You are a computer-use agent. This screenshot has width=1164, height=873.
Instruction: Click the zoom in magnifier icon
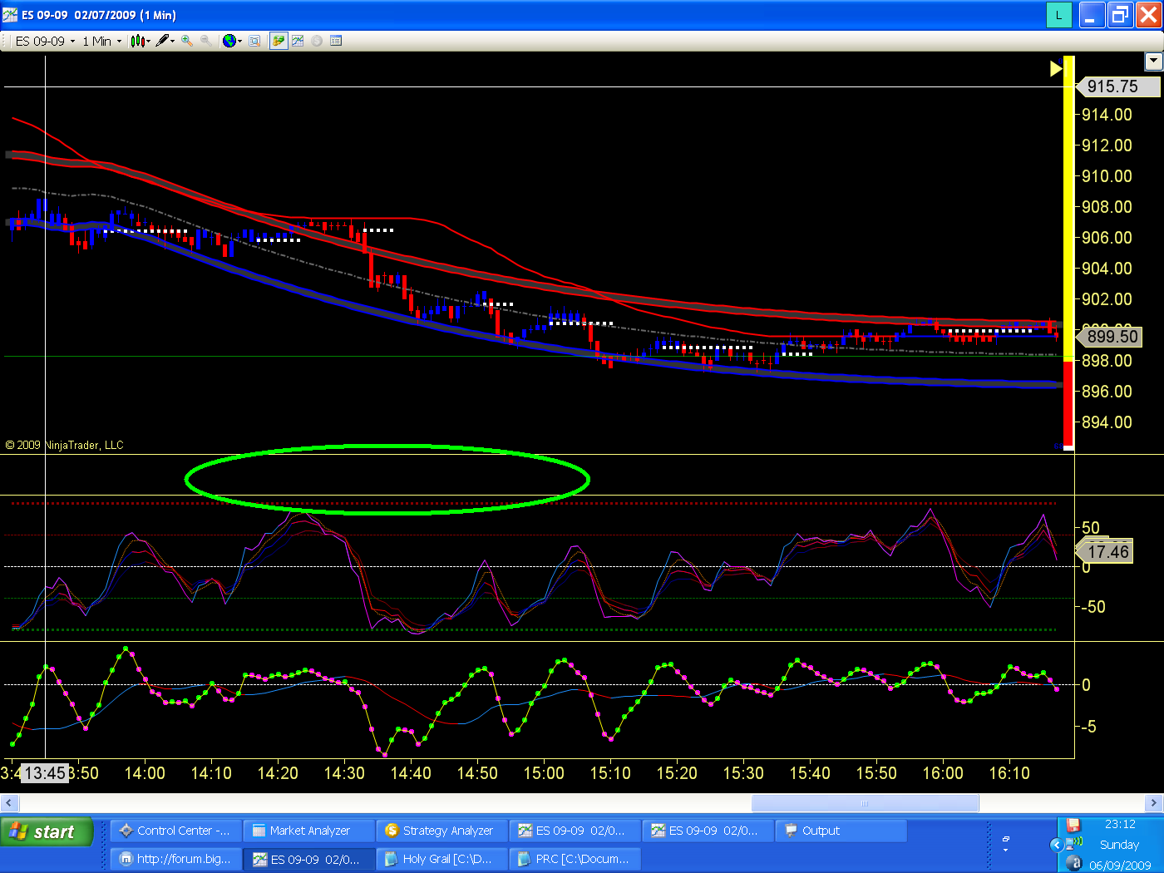[x=187, y=41]
